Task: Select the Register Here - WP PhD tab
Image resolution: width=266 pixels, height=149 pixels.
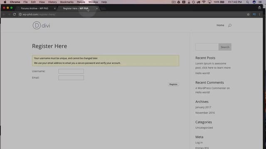Action: [x=76, y=8]
